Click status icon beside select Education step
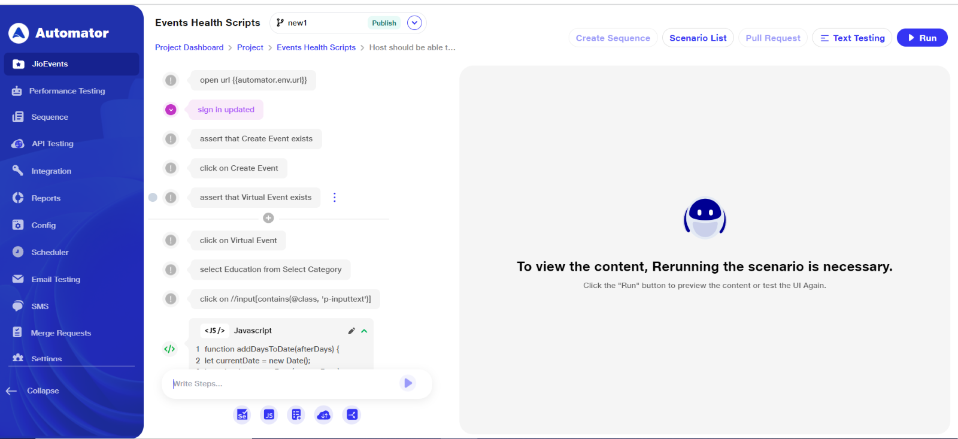958x439 pixels. pos(171,270)
